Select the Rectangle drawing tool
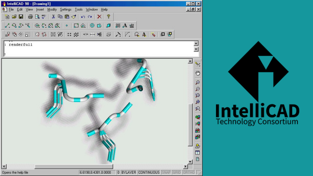313x176 pixels. coord(76,26)
